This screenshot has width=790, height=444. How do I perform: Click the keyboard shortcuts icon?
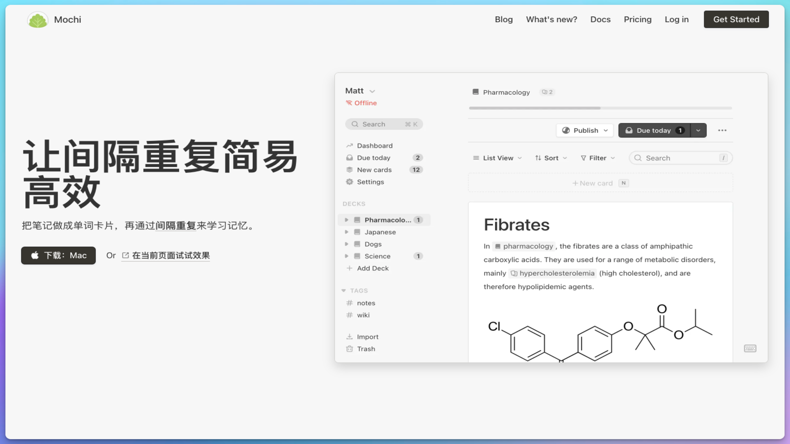[750, 348]
